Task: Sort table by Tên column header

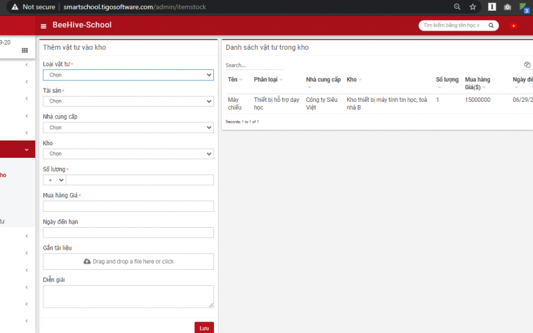Action: coord(233,80)
